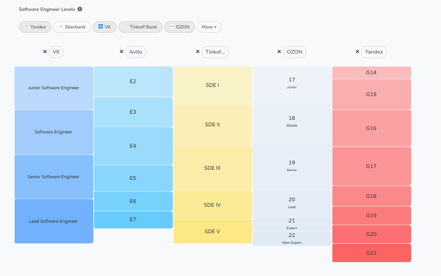Select Tinkoff SDE I level block

coord(213,85)
